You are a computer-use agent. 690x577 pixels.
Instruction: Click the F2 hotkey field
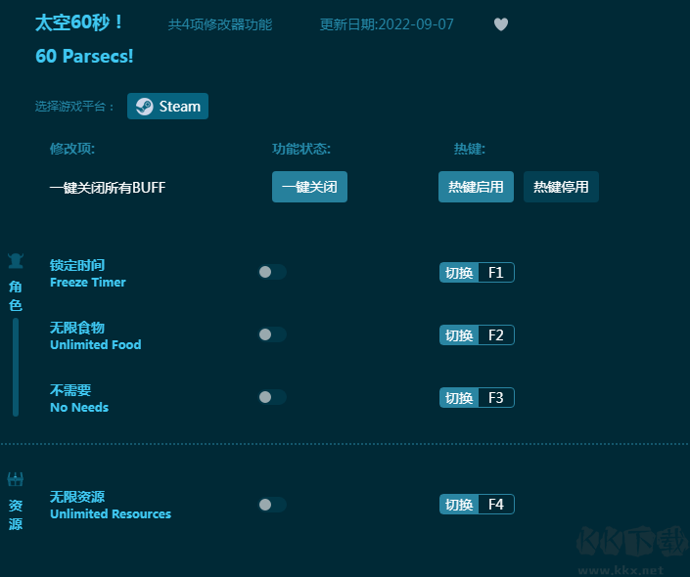tap(496, 335)
